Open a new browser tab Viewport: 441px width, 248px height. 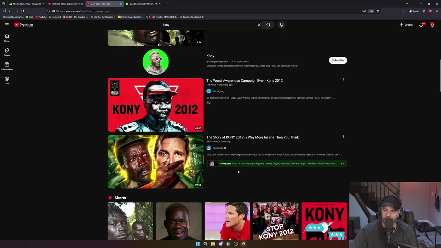click(166, 4)
